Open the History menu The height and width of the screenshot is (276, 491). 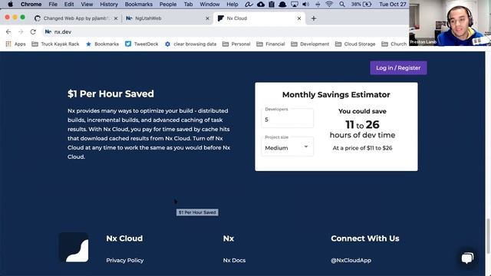point(109,4)
